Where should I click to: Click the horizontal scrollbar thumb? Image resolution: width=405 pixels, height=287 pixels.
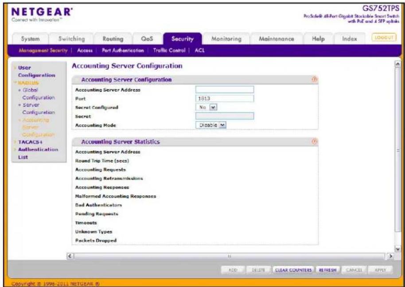point(229,256)
